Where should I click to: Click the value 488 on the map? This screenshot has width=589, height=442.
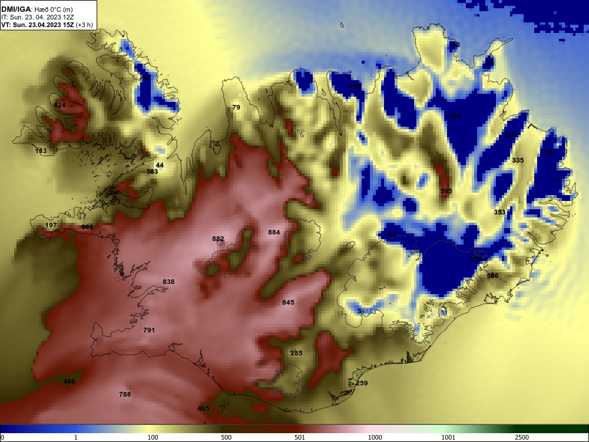[x=69, y=381]
